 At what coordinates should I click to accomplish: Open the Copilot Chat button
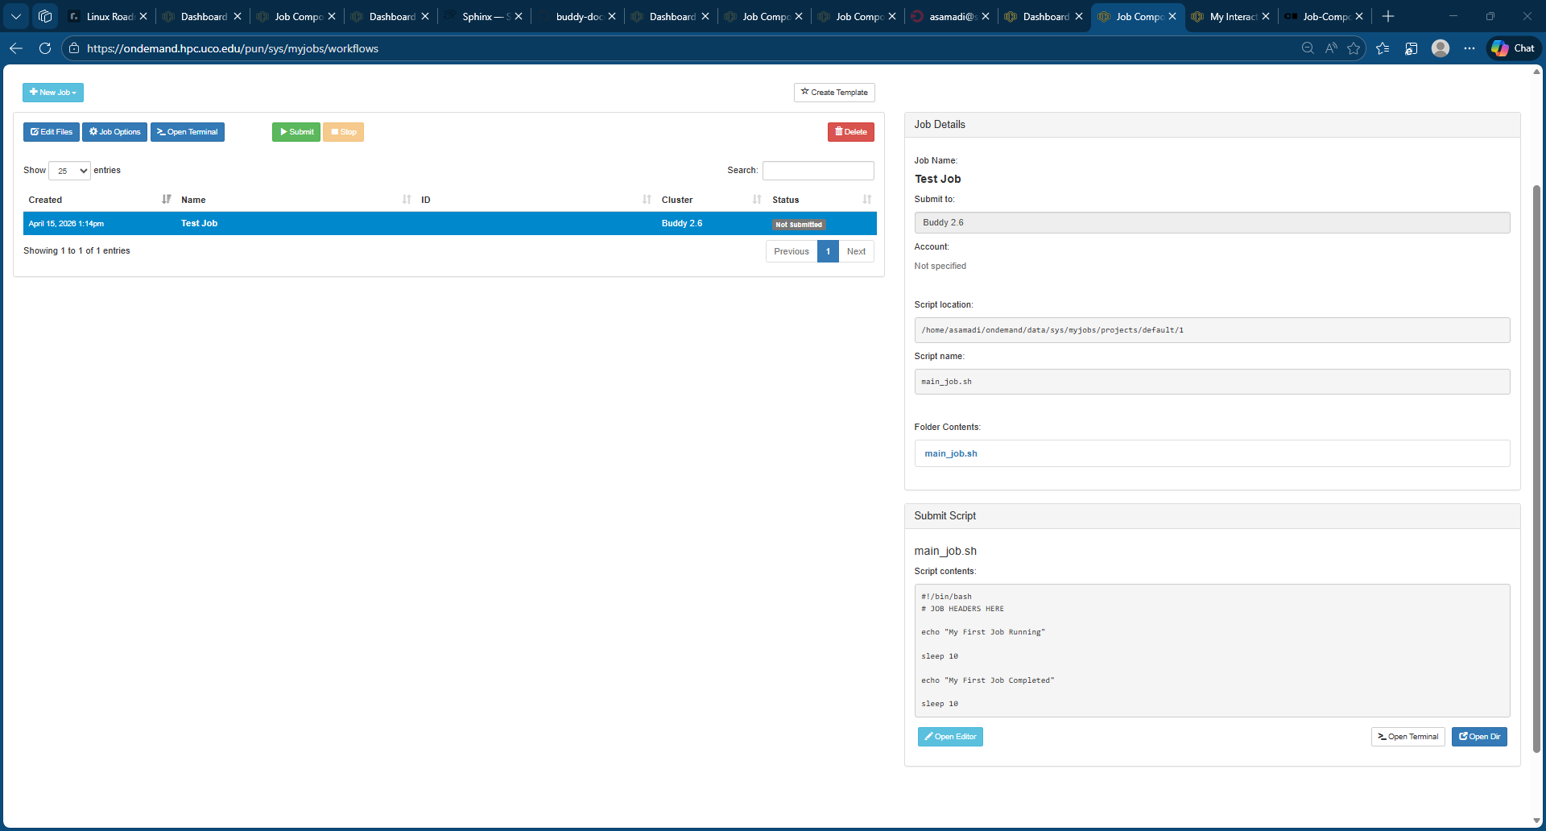1513,48
